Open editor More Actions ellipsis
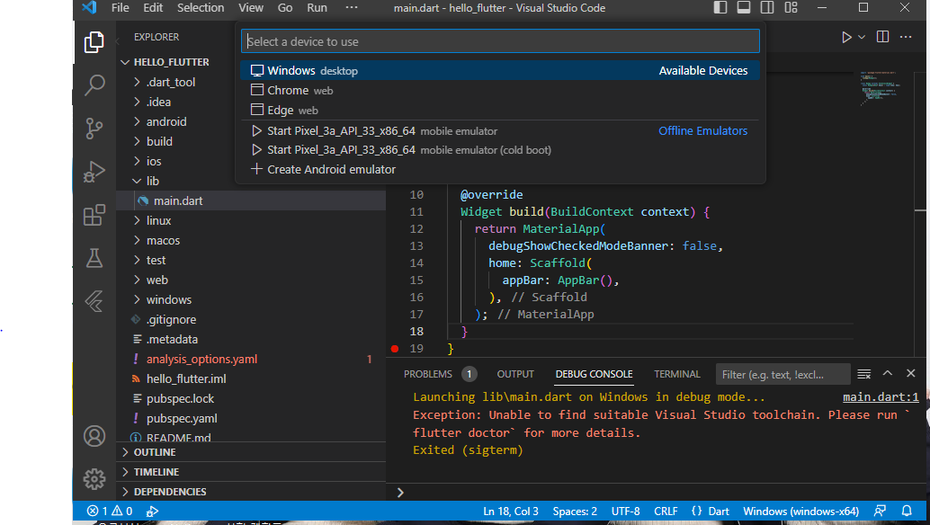Image resolution: width=930 pixels, height=525 pixels. 906,37
